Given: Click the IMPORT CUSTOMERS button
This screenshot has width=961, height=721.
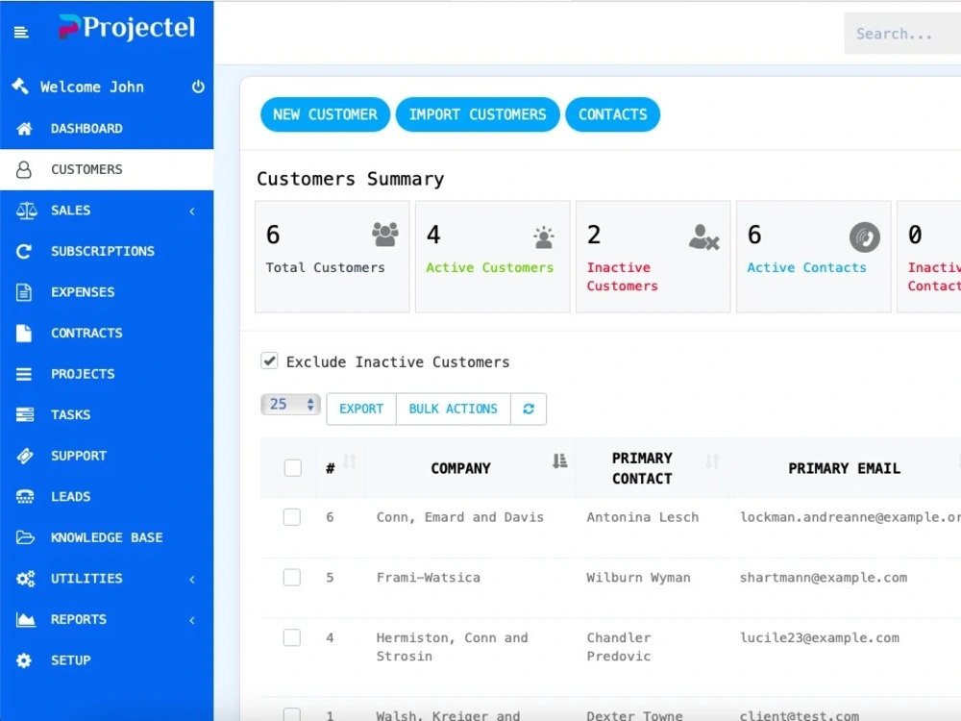Looking at the screenshot, I should (x=478, y=114).
